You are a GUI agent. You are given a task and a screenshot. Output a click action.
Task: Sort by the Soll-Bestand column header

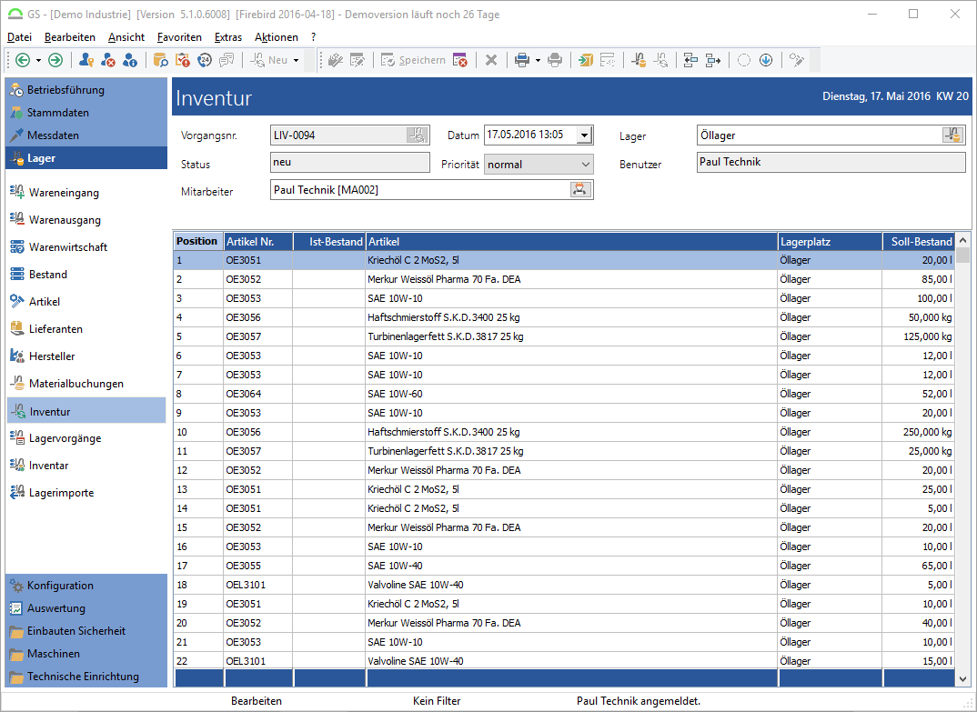pos(919,242)
